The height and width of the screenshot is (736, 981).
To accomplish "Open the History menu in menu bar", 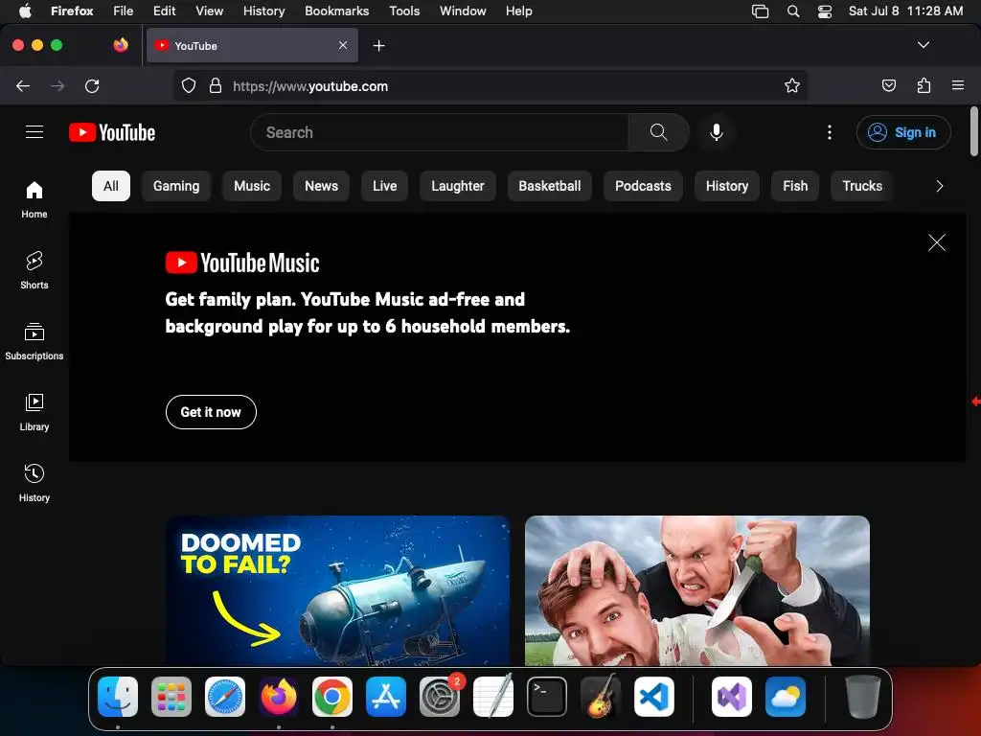I will click(263, 11).
